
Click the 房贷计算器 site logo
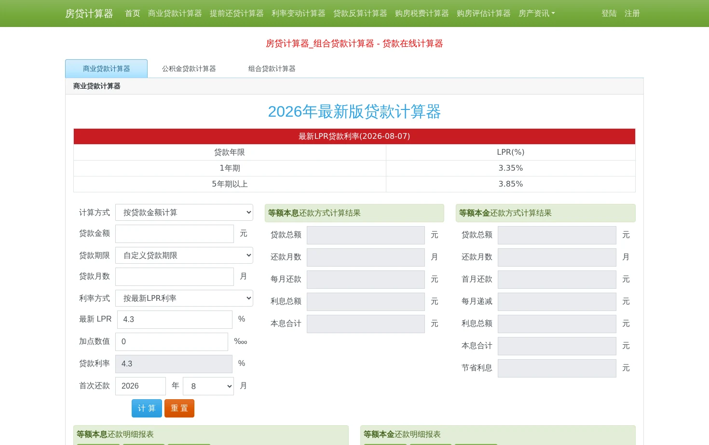tap(89, 13)
